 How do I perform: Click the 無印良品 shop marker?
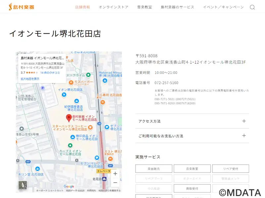pyautogui.click(x=73, y=137)
